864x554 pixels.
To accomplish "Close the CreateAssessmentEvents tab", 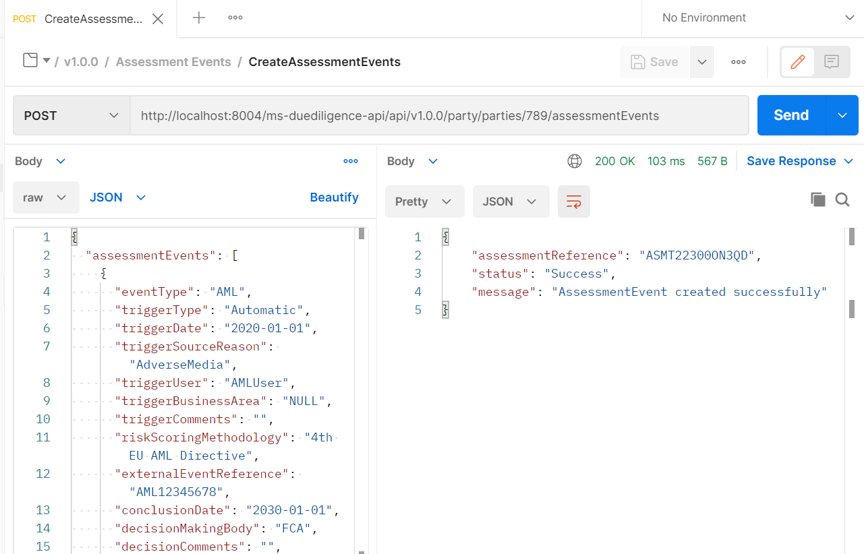I will coord(158,19).
